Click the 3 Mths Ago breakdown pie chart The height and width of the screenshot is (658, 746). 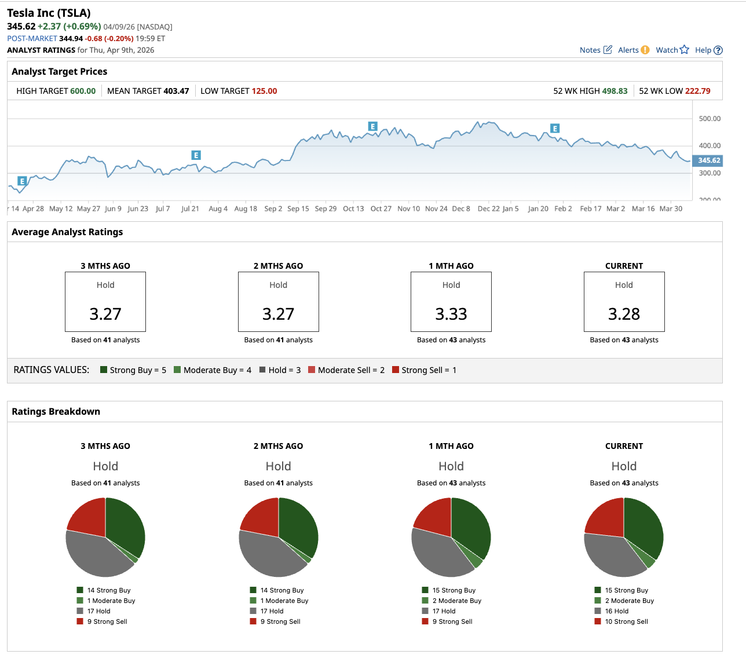[x=105, y=537]
